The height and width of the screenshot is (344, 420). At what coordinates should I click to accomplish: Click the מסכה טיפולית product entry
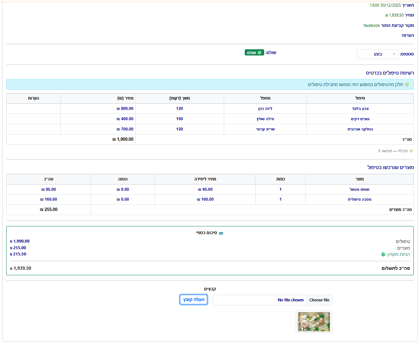coord(359,200)
